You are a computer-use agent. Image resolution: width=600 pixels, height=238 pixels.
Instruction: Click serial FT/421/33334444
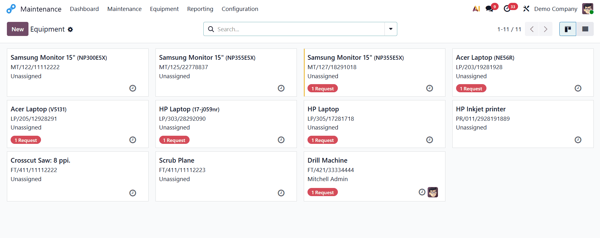click(331, 170)
